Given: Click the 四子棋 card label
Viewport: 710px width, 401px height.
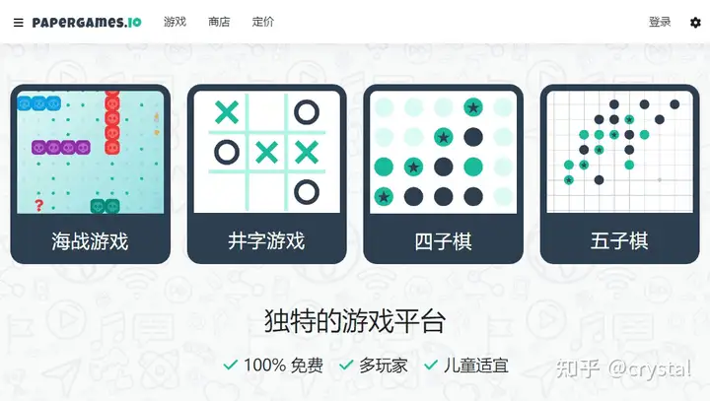Looking at the screenshot, I should [444, 240].
